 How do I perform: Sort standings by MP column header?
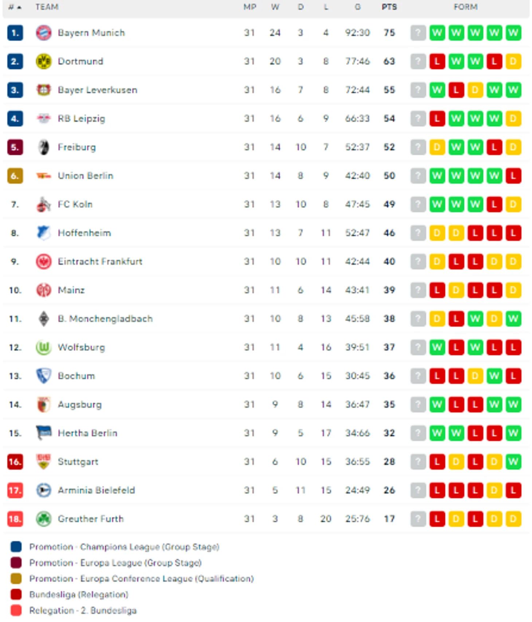coord(250,7)
